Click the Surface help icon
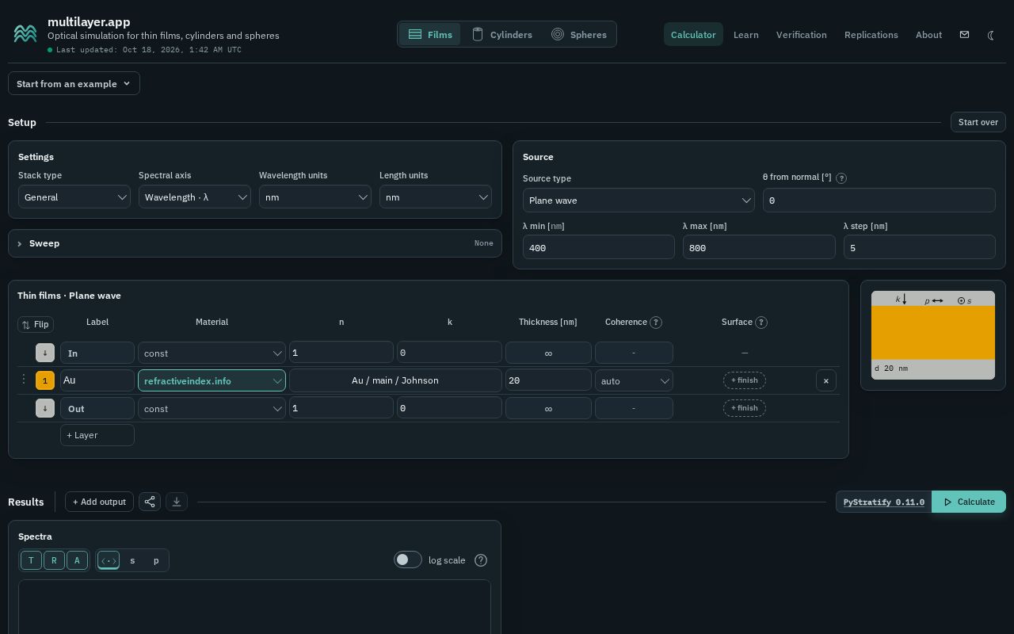Screen dimensions: 1014x634 click(761, 323)
